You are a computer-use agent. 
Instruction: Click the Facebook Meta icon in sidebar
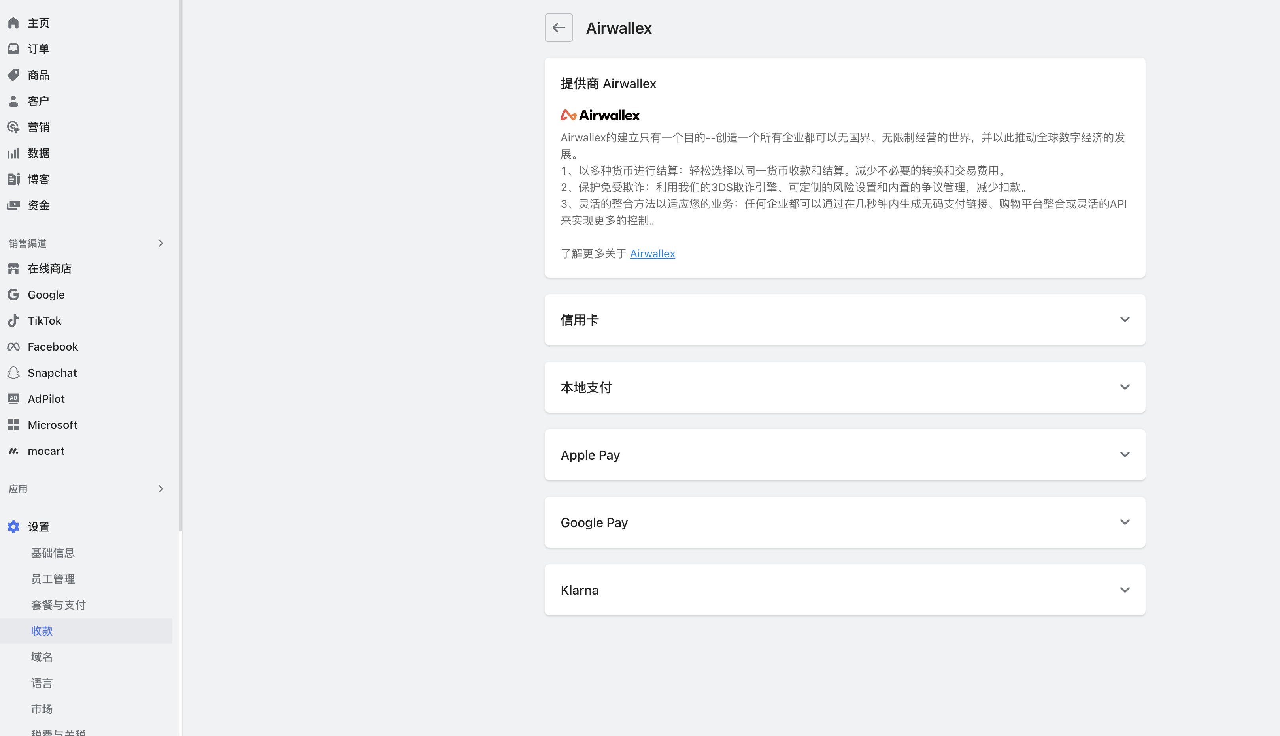tap(14, 347)
